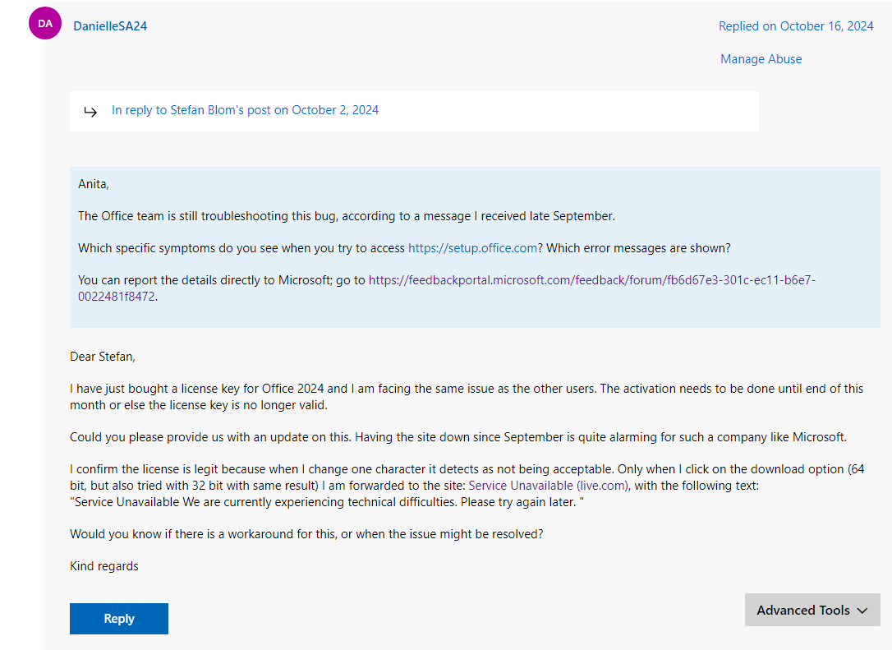Image resolution: width=892 pixels, height=650 pixels.
Task: Open the Replied on October 16, 2024 link
Action: [x=796, y=26]
